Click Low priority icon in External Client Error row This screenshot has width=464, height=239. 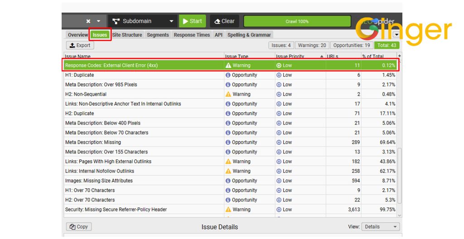pos(279,65)
